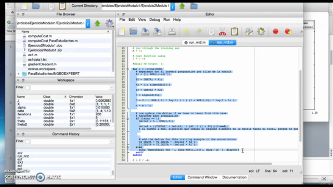This screenshot has width=333, height=187.
Task: Expand ParaEstudiantesINGEOEXPEERT folder
Action: point(19,74)
